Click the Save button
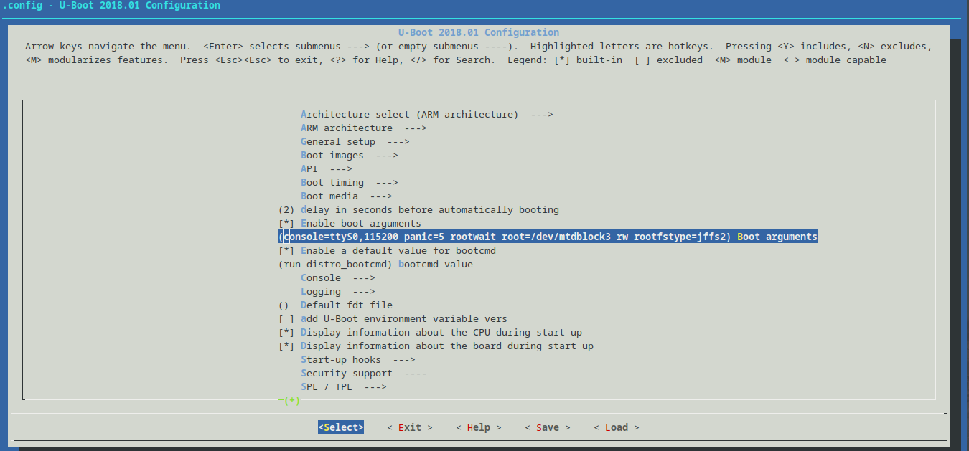The width and height of the screenshot is (969, 451). coord(548,427)
